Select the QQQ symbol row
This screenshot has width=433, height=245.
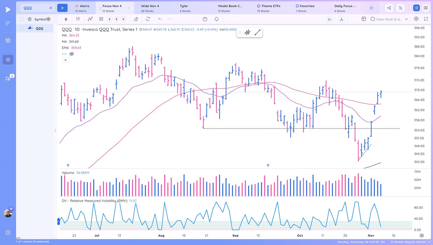35,28
